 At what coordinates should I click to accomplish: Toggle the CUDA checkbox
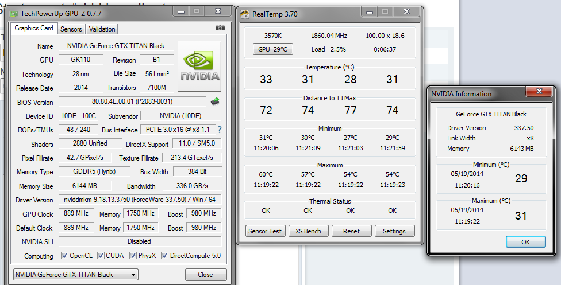click(x=101, y=255)
